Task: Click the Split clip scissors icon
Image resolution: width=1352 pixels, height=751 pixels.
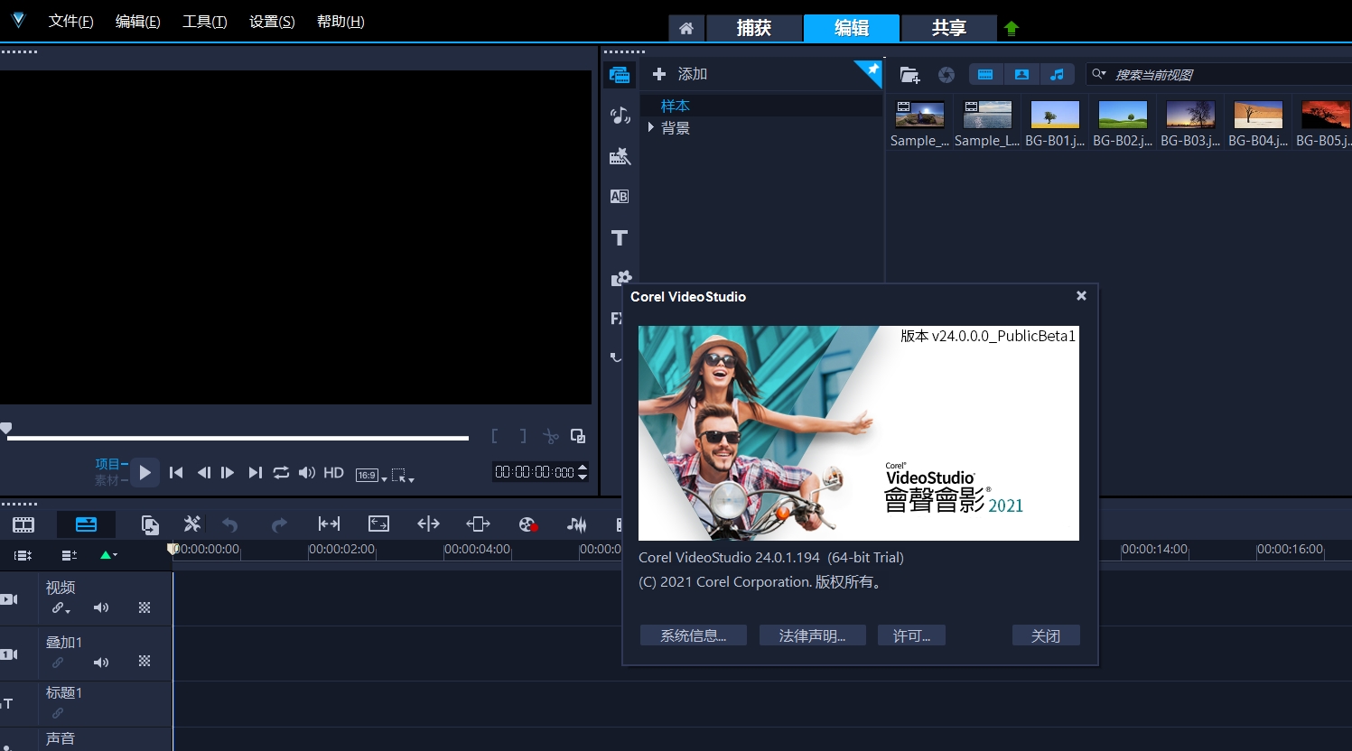Action: pos(550,437)
